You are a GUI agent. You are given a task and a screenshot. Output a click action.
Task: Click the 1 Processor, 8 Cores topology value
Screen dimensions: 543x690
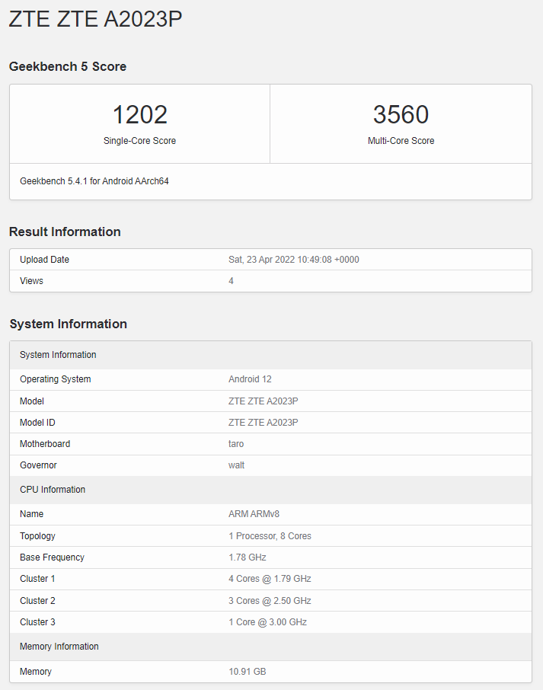tap(270, 536)
